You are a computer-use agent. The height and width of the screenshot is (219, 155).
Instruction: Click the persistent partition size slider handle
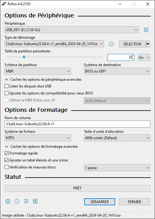(24, 57)
